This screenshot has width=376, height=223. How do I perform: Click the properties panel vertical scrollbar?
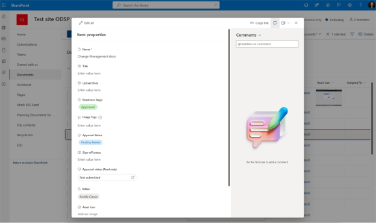pos(229,108)
